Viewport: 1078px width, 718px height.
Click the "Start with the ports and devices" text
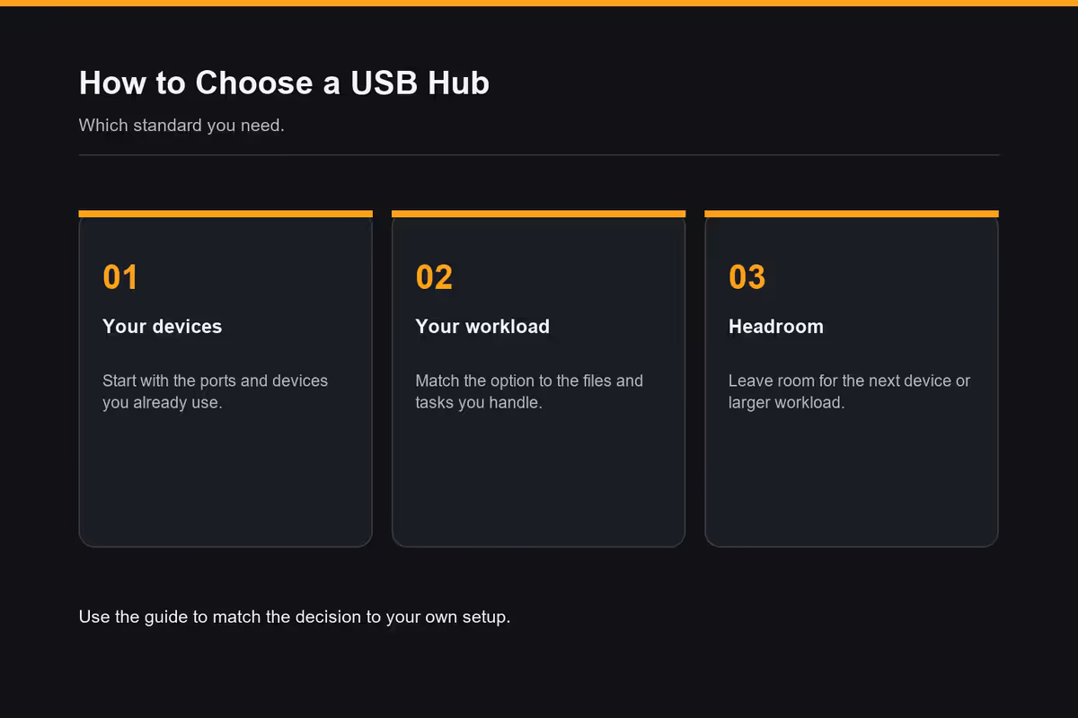tap(216, 381)
